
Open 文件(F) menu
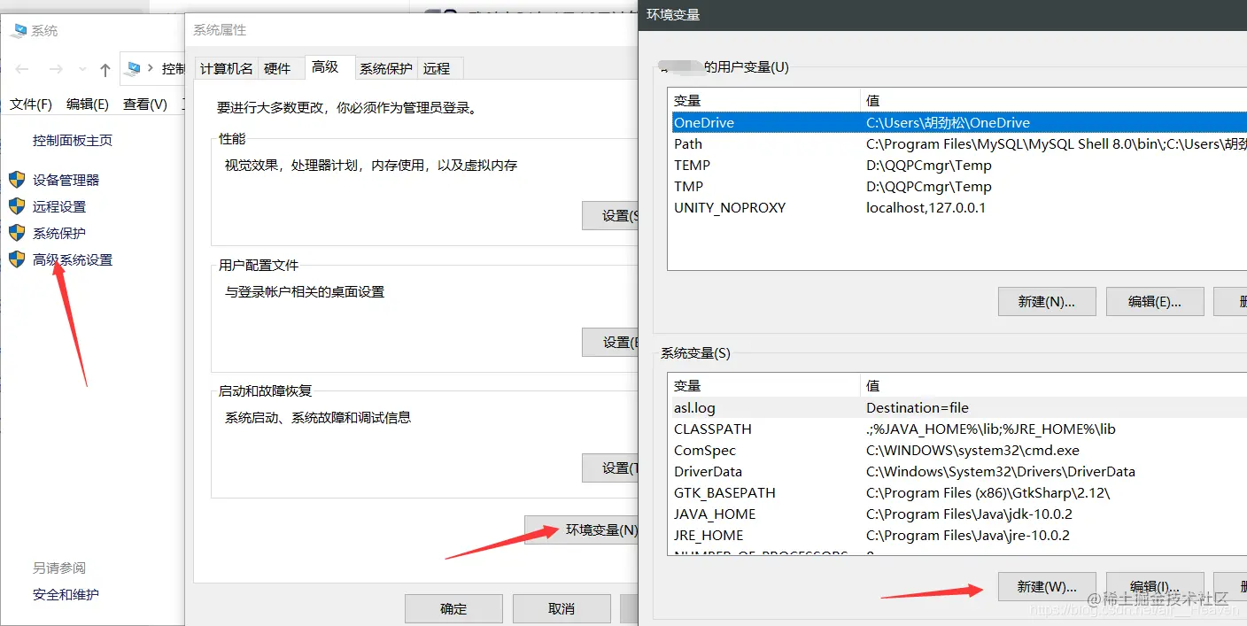(31, 104)
